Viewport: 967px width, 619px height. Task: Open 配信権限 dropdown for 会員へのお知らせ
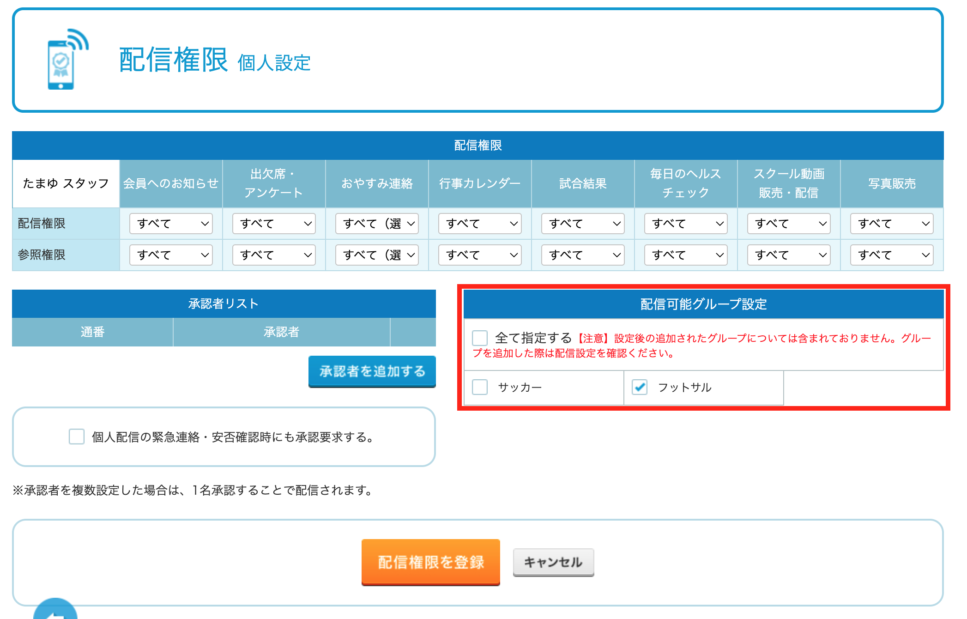point(171,224)
